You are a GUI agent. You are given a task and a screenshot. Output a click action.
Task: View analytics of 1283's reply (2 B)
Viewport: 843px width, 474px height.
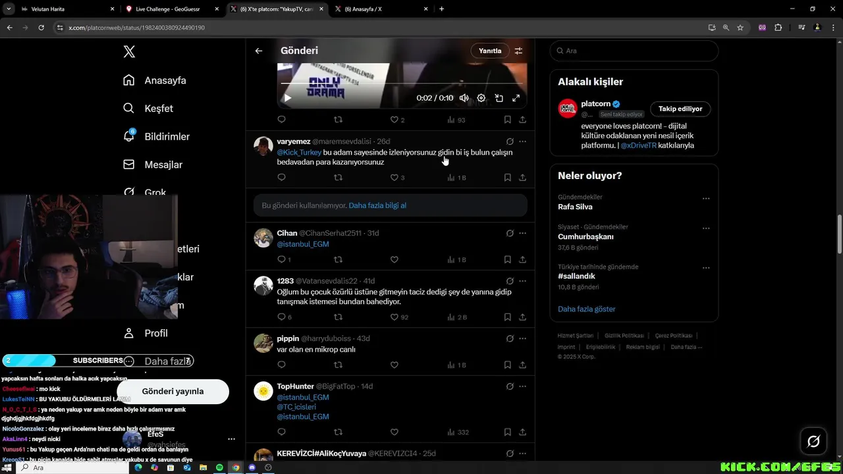coord(457,317)
